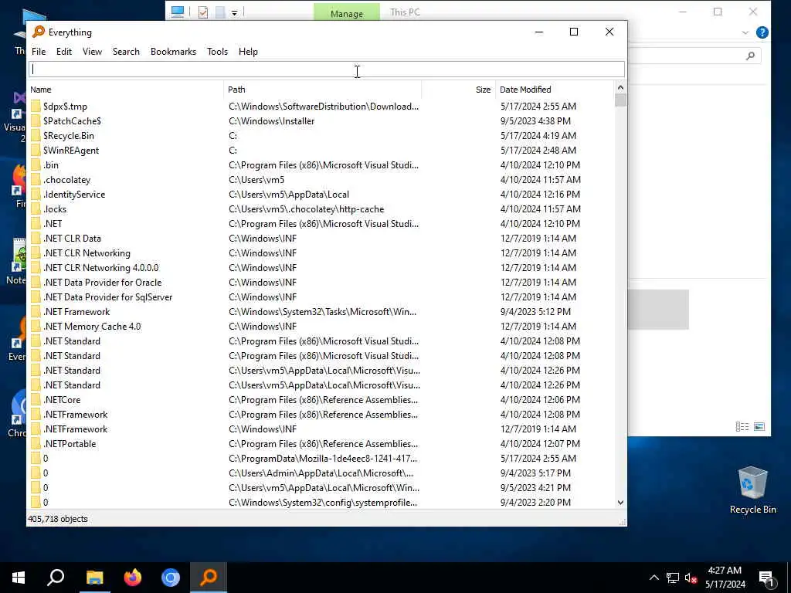
Task: Select the .IdentityService folder icon
Action: click(x=36, y=194)
